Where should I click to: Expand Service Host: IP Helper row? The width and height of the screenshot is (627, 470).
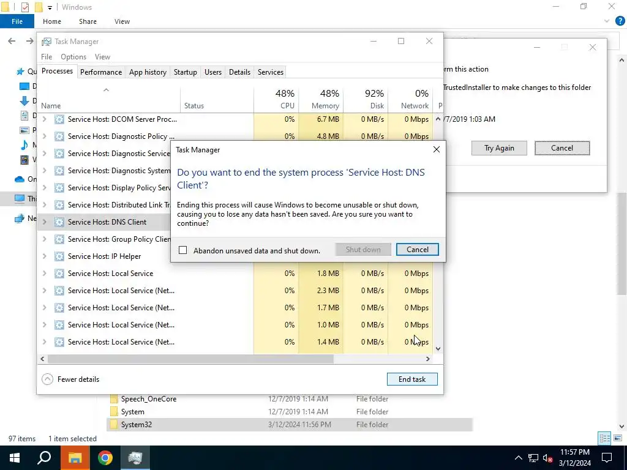point(44,256)
